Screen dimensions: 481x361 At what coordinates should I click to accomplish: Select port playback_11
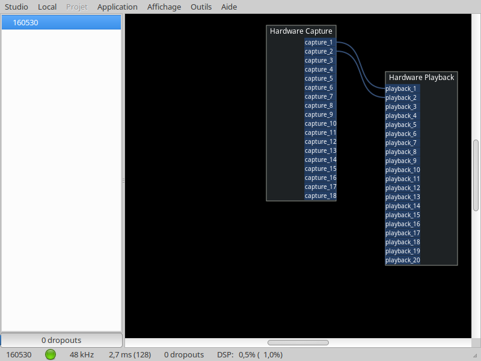[402, 179]
